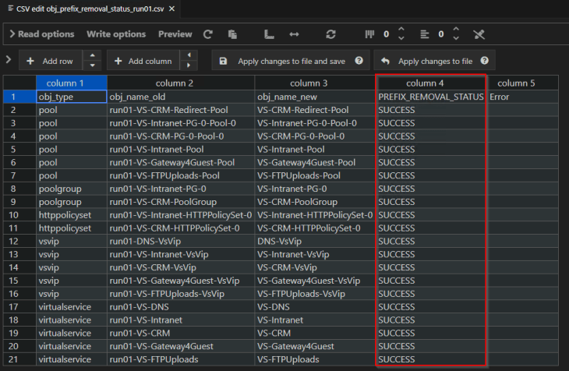This screenshot has height=371, width=569.
Task: Click the Add row button
Action: point(50,61)
